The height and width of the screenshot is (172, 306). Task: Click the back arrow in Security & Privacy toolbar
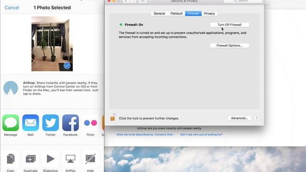[126, 1]
